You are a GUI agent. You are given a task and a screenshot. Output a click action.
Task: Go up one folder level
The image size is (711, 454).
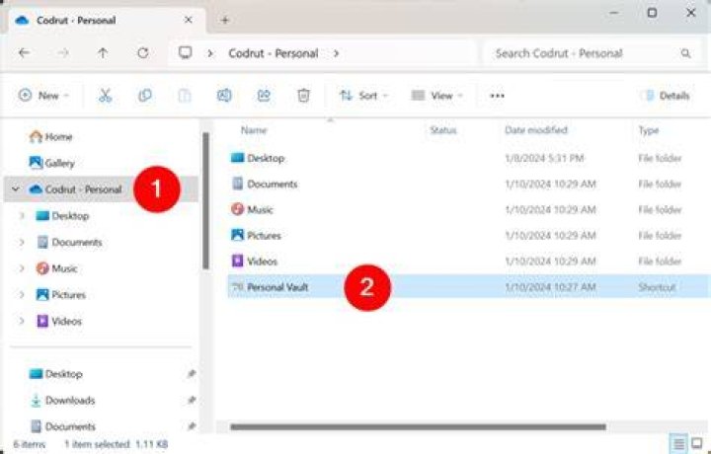click(103, 53)
